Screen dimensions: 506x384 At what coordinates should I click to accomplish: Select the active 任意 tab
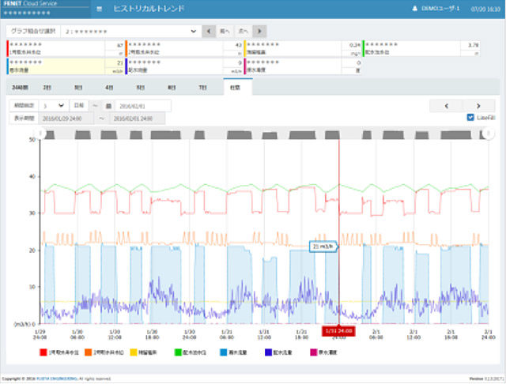[x=238, y=87]
